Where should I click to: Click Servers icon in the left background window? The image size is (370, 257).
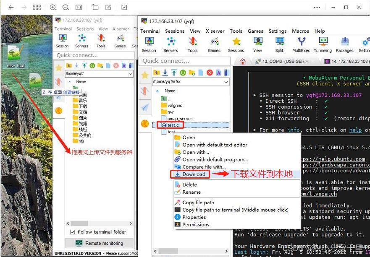coord(81,41)
